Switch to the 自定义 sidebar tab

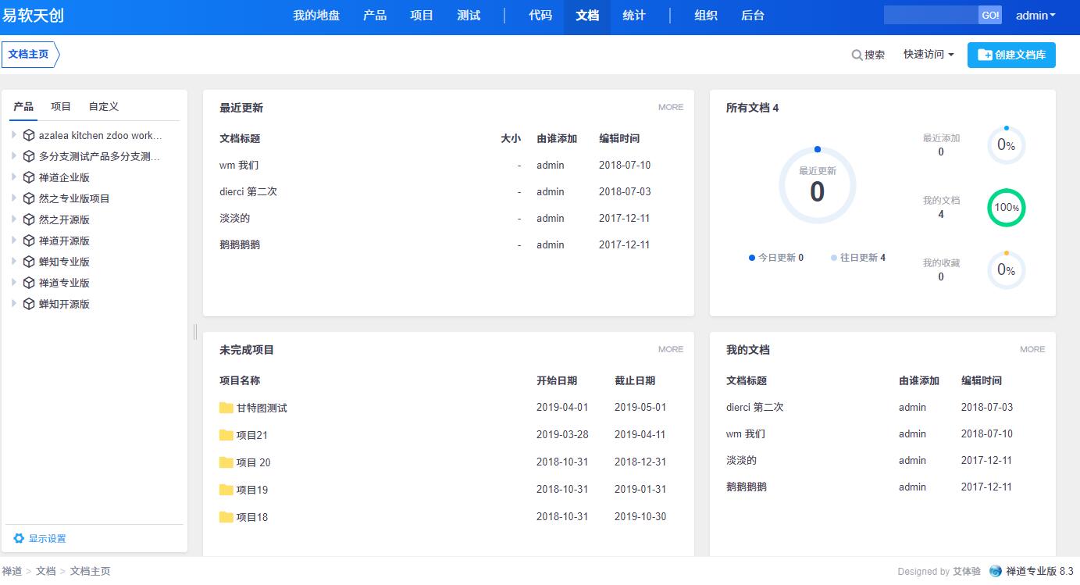pos(103,107)
